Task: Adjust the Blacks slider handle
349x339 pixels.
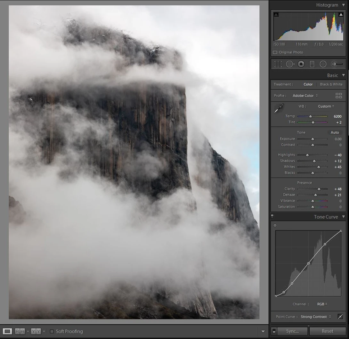Action: point(312,173)
